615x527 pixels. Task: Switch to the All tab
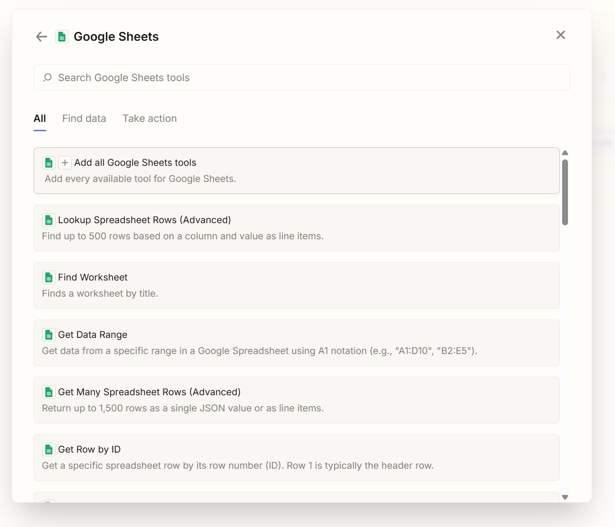click(x=40, y=119)
